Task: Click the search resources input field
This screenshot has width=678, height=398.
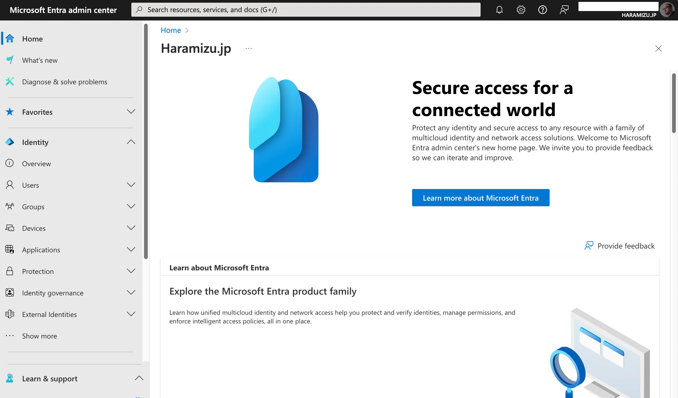Action: 306,10
